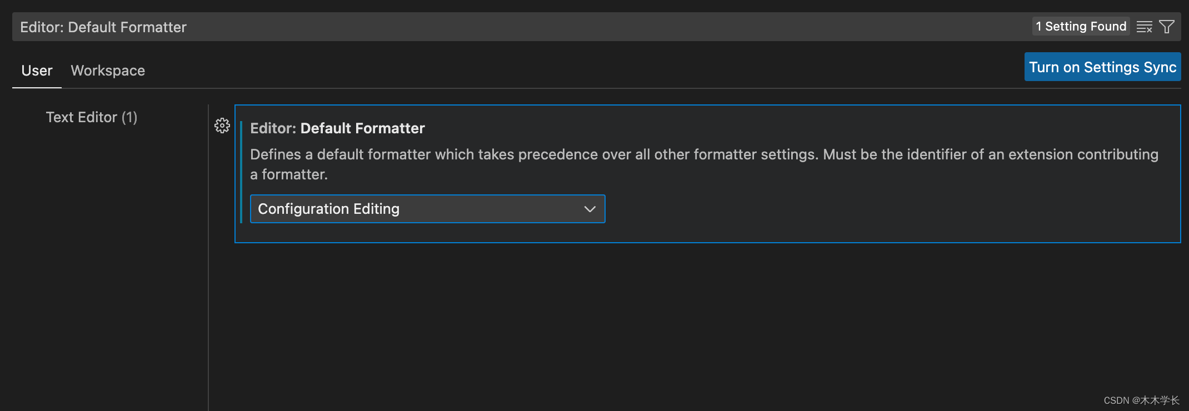
Task: Clear the settings search input
Action: (x=1144, y=27)
